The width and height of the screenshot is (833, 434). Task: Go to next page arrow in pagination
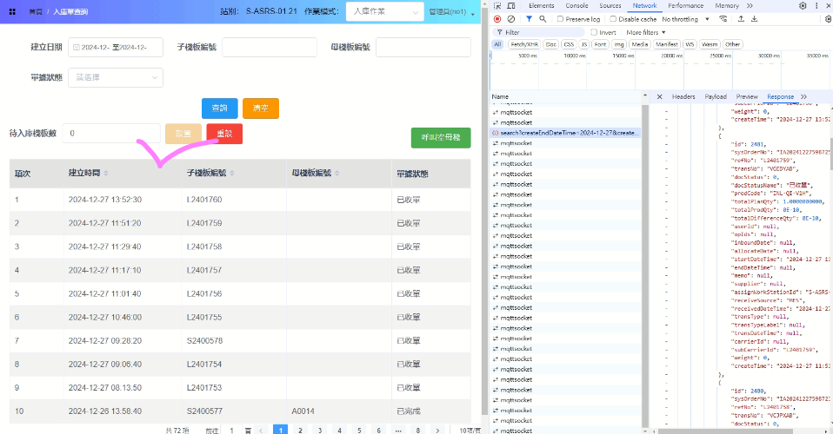tap(437, 431)
